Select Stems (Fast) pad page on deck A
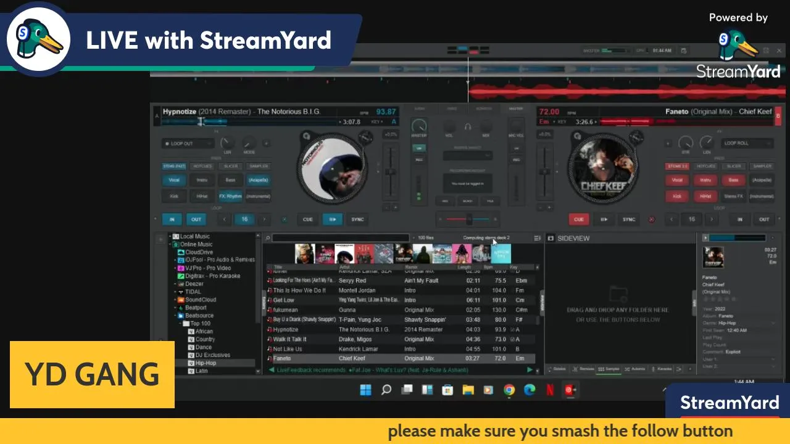This screenshot has height=444, width=790. (173, 166)
